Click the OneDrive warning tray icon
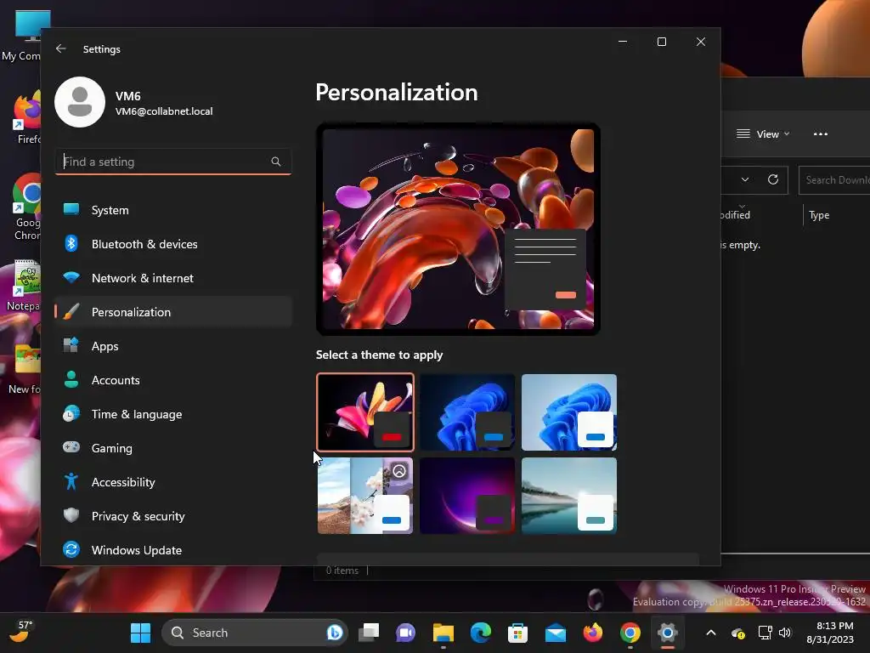870x653 pixels. 738,633
